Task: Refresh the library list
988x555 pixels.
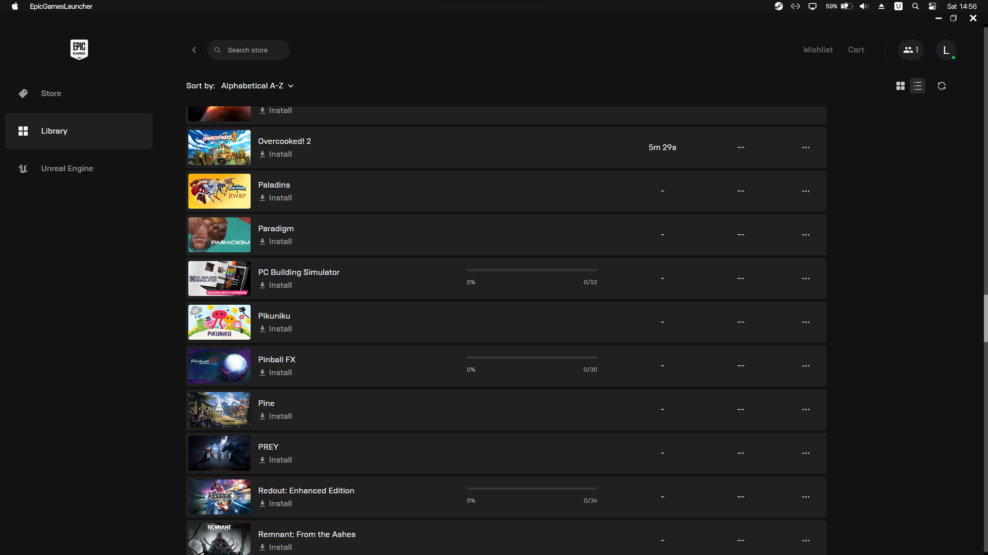Action: (x=941, y=86)
